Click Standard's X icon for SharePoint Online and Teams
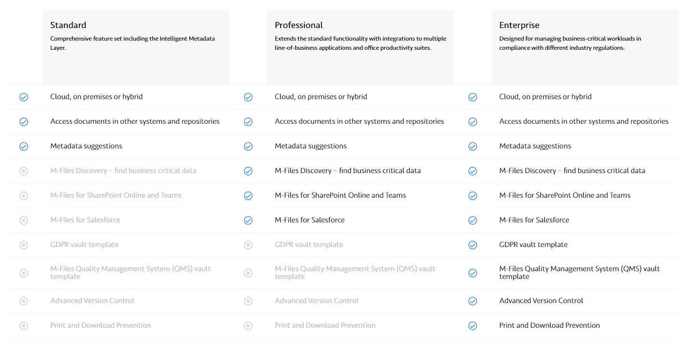688x349 pixels. pos(24,196)
